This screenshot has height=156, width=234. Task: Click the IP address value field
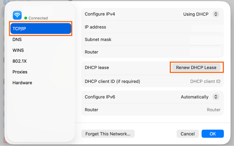(x=206, y=27)
